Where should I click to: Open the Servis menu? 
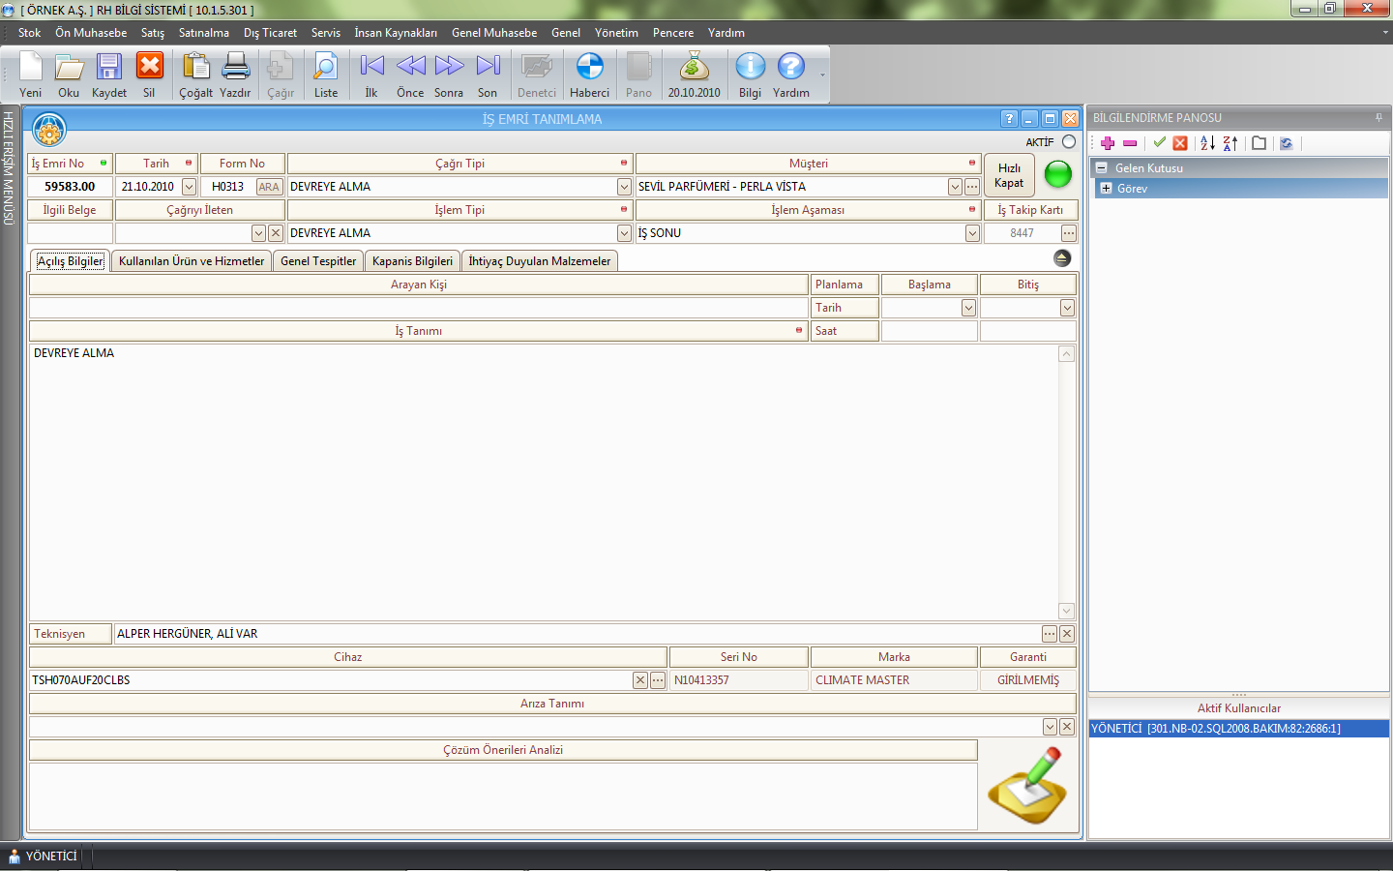[x=325, y=33]
